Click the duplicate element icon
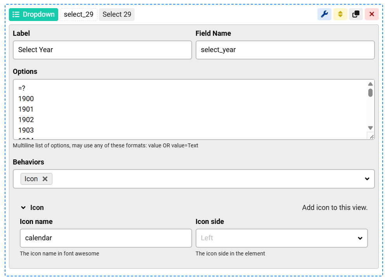Viewport: 385px width, 278px height. point(356,14)
